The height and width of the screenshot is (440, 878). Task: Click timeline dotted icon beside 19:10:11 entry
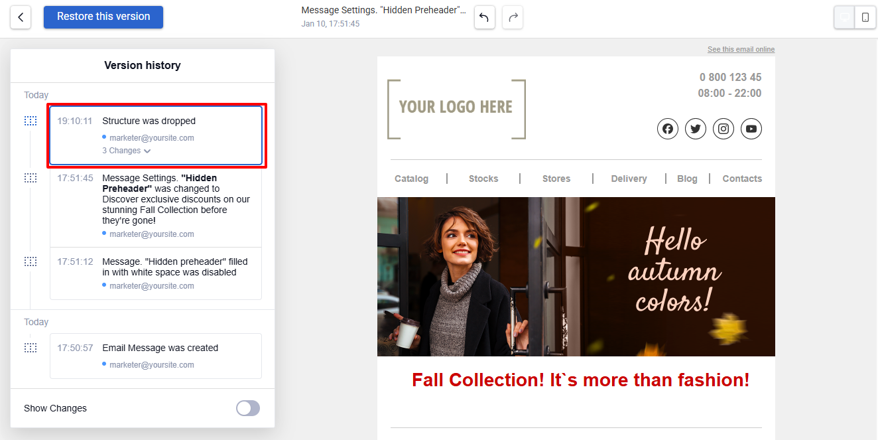tap(31, 121)
